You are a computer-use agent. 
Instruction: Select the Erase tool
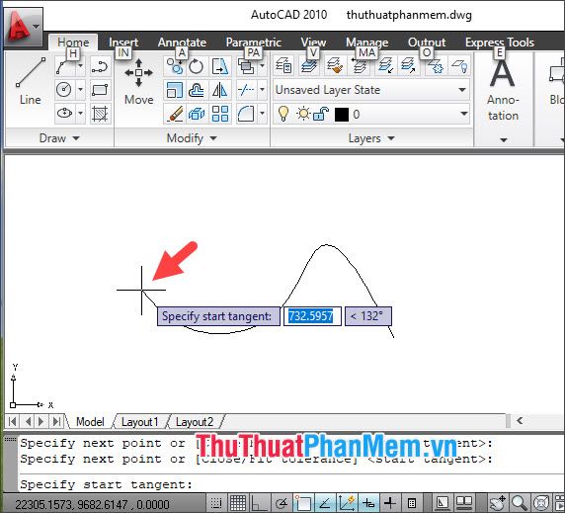click(175, 114)
